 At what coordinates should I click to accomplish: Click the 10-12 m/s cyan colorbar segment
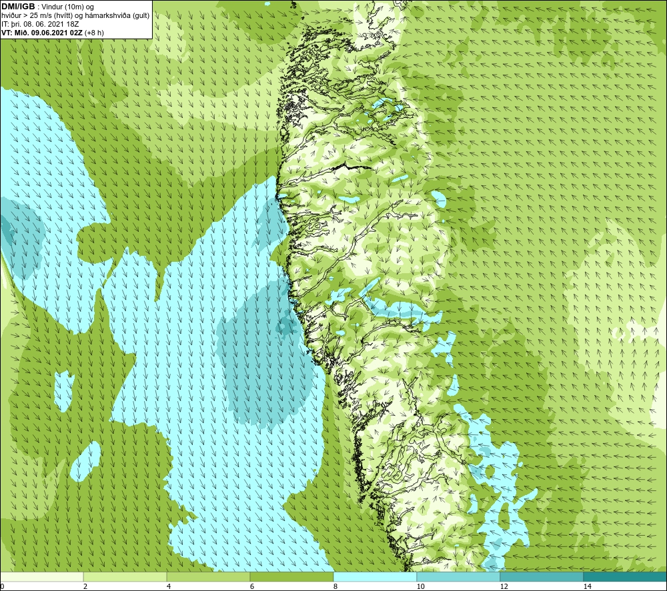(x=459, y=577)
